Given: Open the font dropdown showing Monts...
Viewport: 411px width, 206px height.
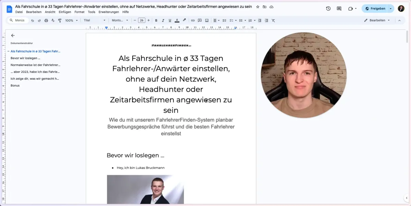Looking at the screenshot, I should [120, 21].
